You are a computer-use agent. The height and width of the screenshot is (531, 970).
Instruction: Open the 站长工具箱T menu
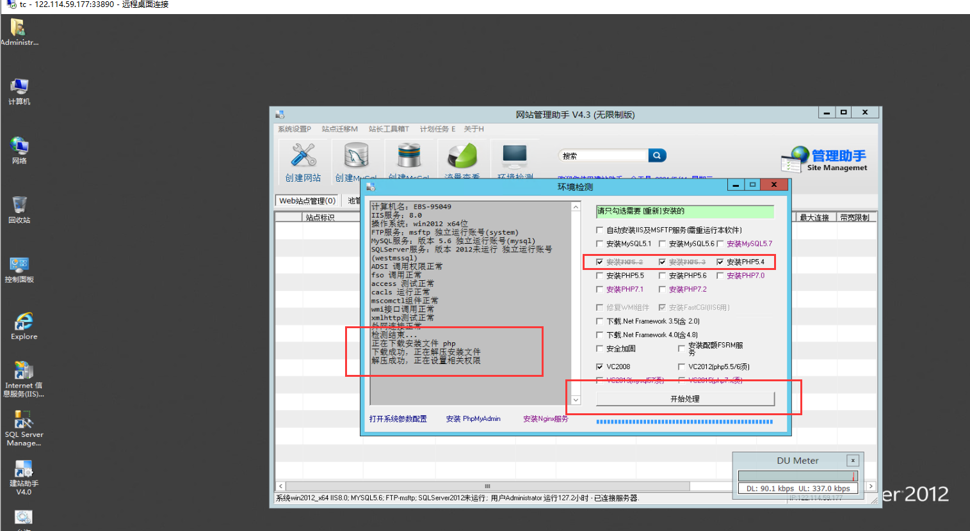tap(389, 129)
